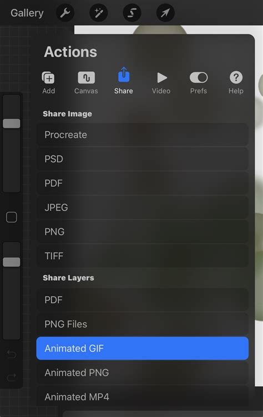Click the brush opacity slider handle
This screenshot has width=263, height=417.
[x=12, y=262]
